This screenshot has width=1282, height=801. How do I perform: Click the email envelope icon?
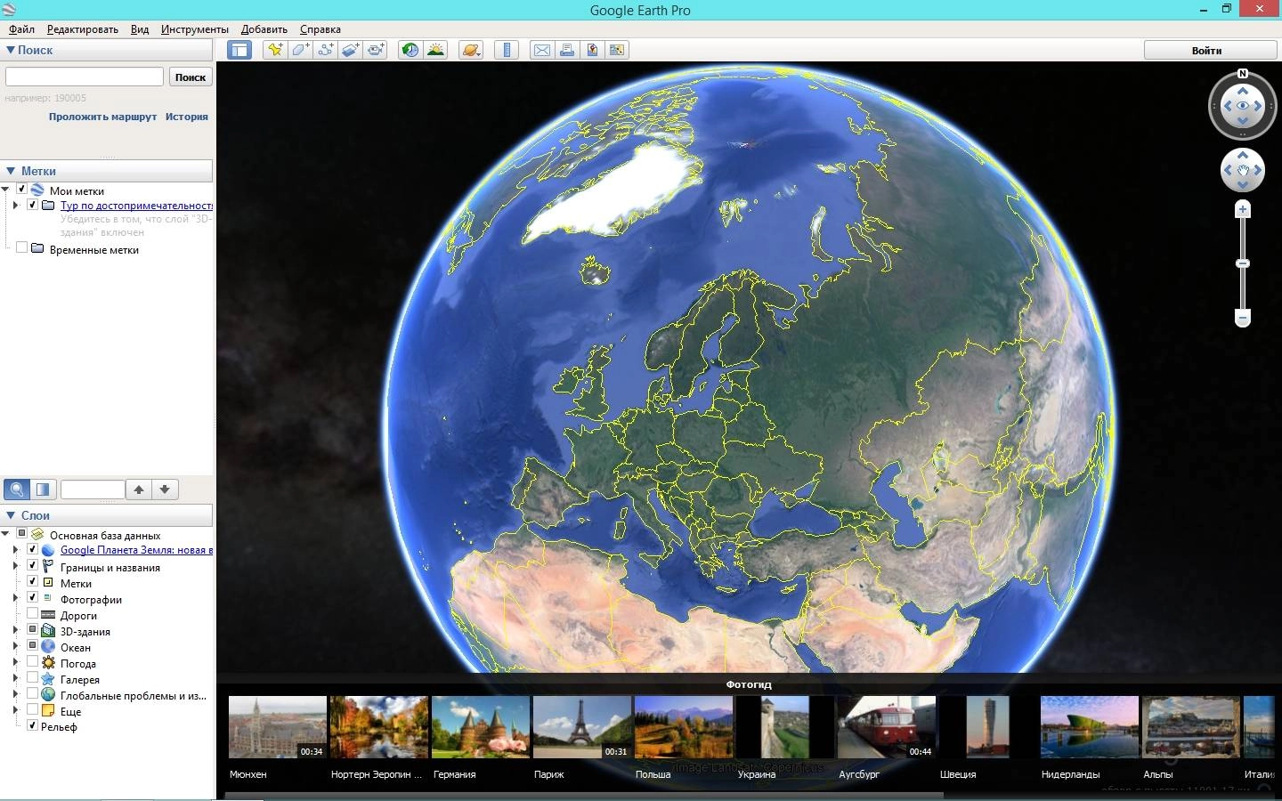pyautogui.click(x=541, y=50)
